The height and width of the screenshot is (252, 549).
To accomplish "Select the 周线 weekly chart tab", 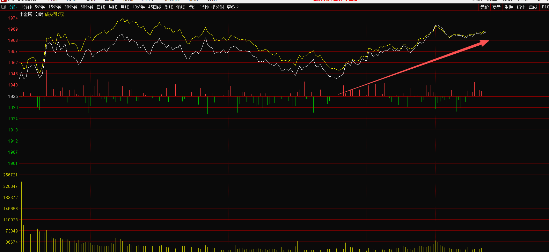I will click(113, 7).
